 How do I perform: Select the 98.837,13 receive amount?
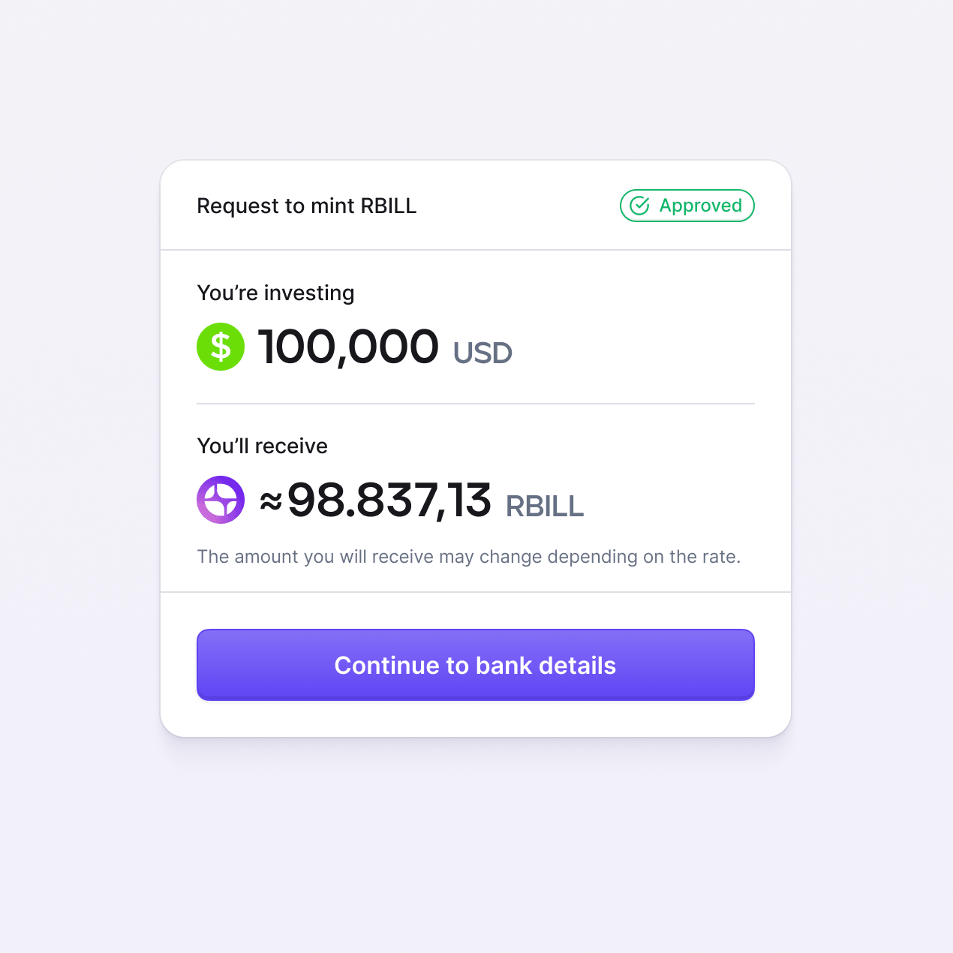(389, 501)
